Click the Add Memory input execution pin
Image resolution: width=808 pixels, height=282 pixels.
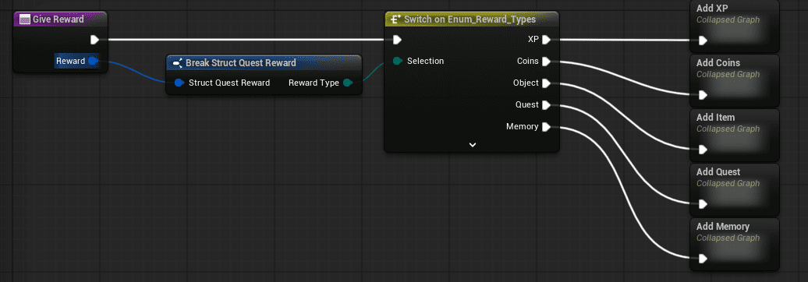point(703,259)
